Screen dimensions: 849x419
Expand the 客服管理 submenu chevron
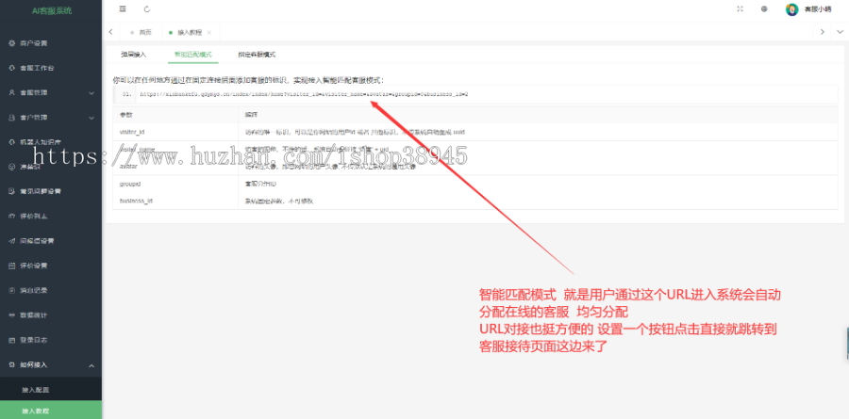[x=92, y=93]
